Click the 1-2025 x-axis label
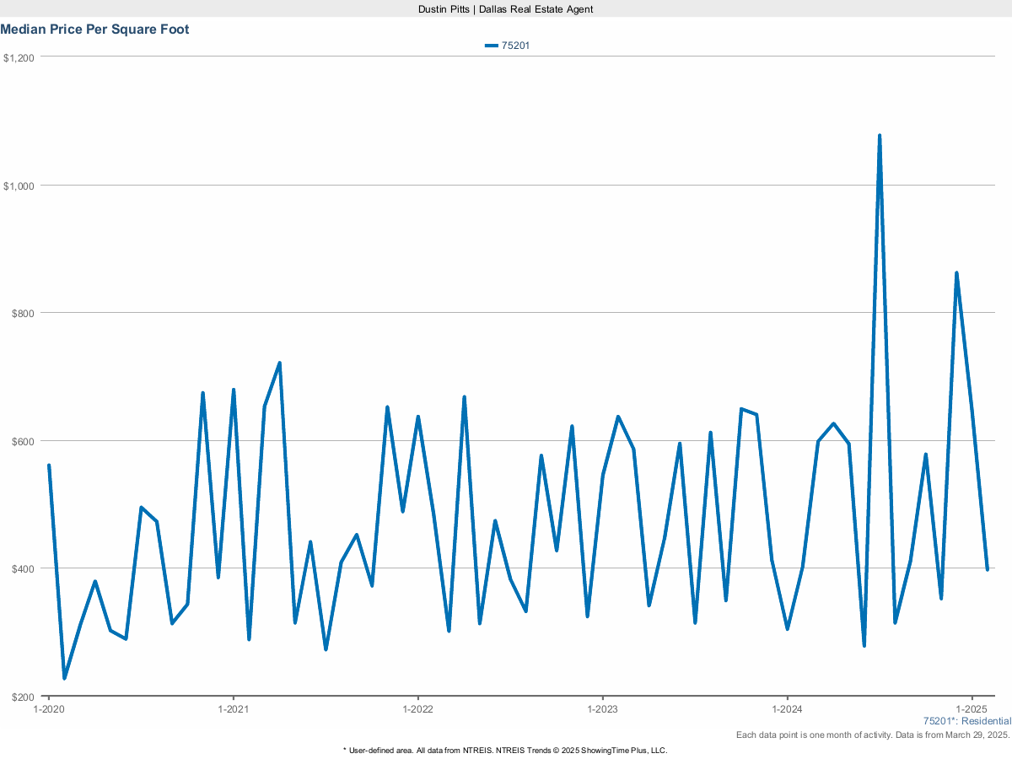This screenshot has width=1012, height=759. [x=972, y=709]
